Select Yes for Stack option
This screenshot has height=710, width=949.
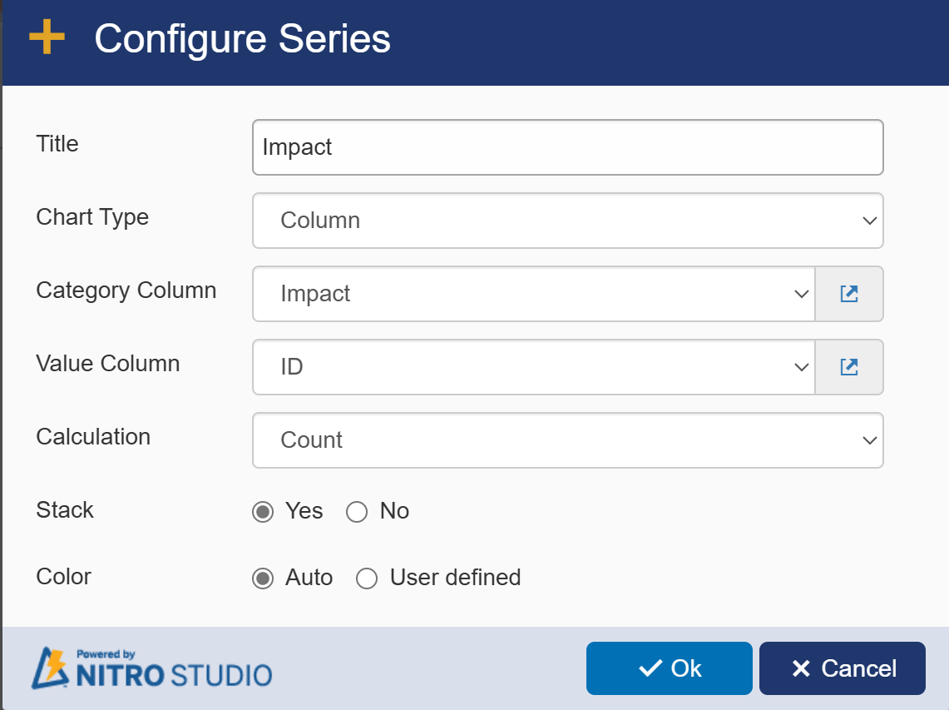pos(263,512)
